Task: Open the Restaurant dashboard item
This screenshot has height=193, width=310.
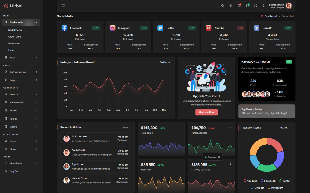Action: tap(14, 44)
